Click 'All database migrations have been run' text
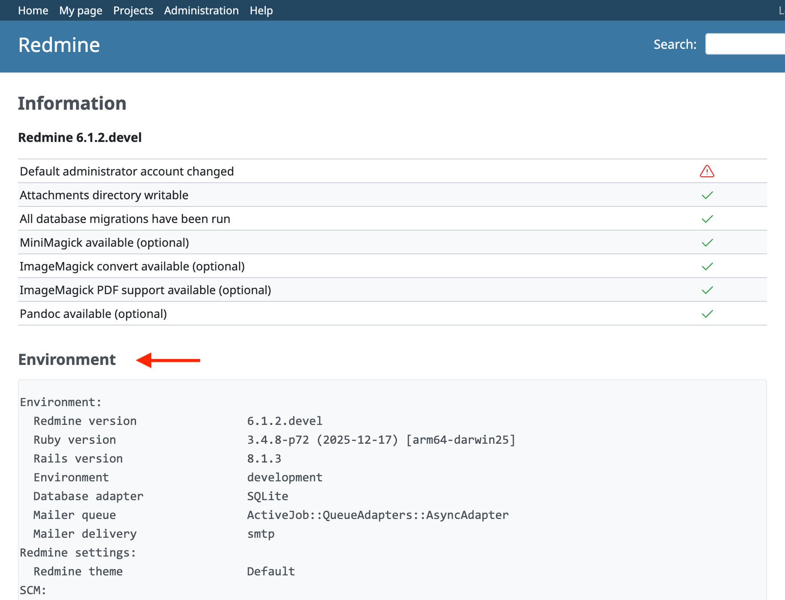This screenshot has width=785, height=600. click(125, 219)
